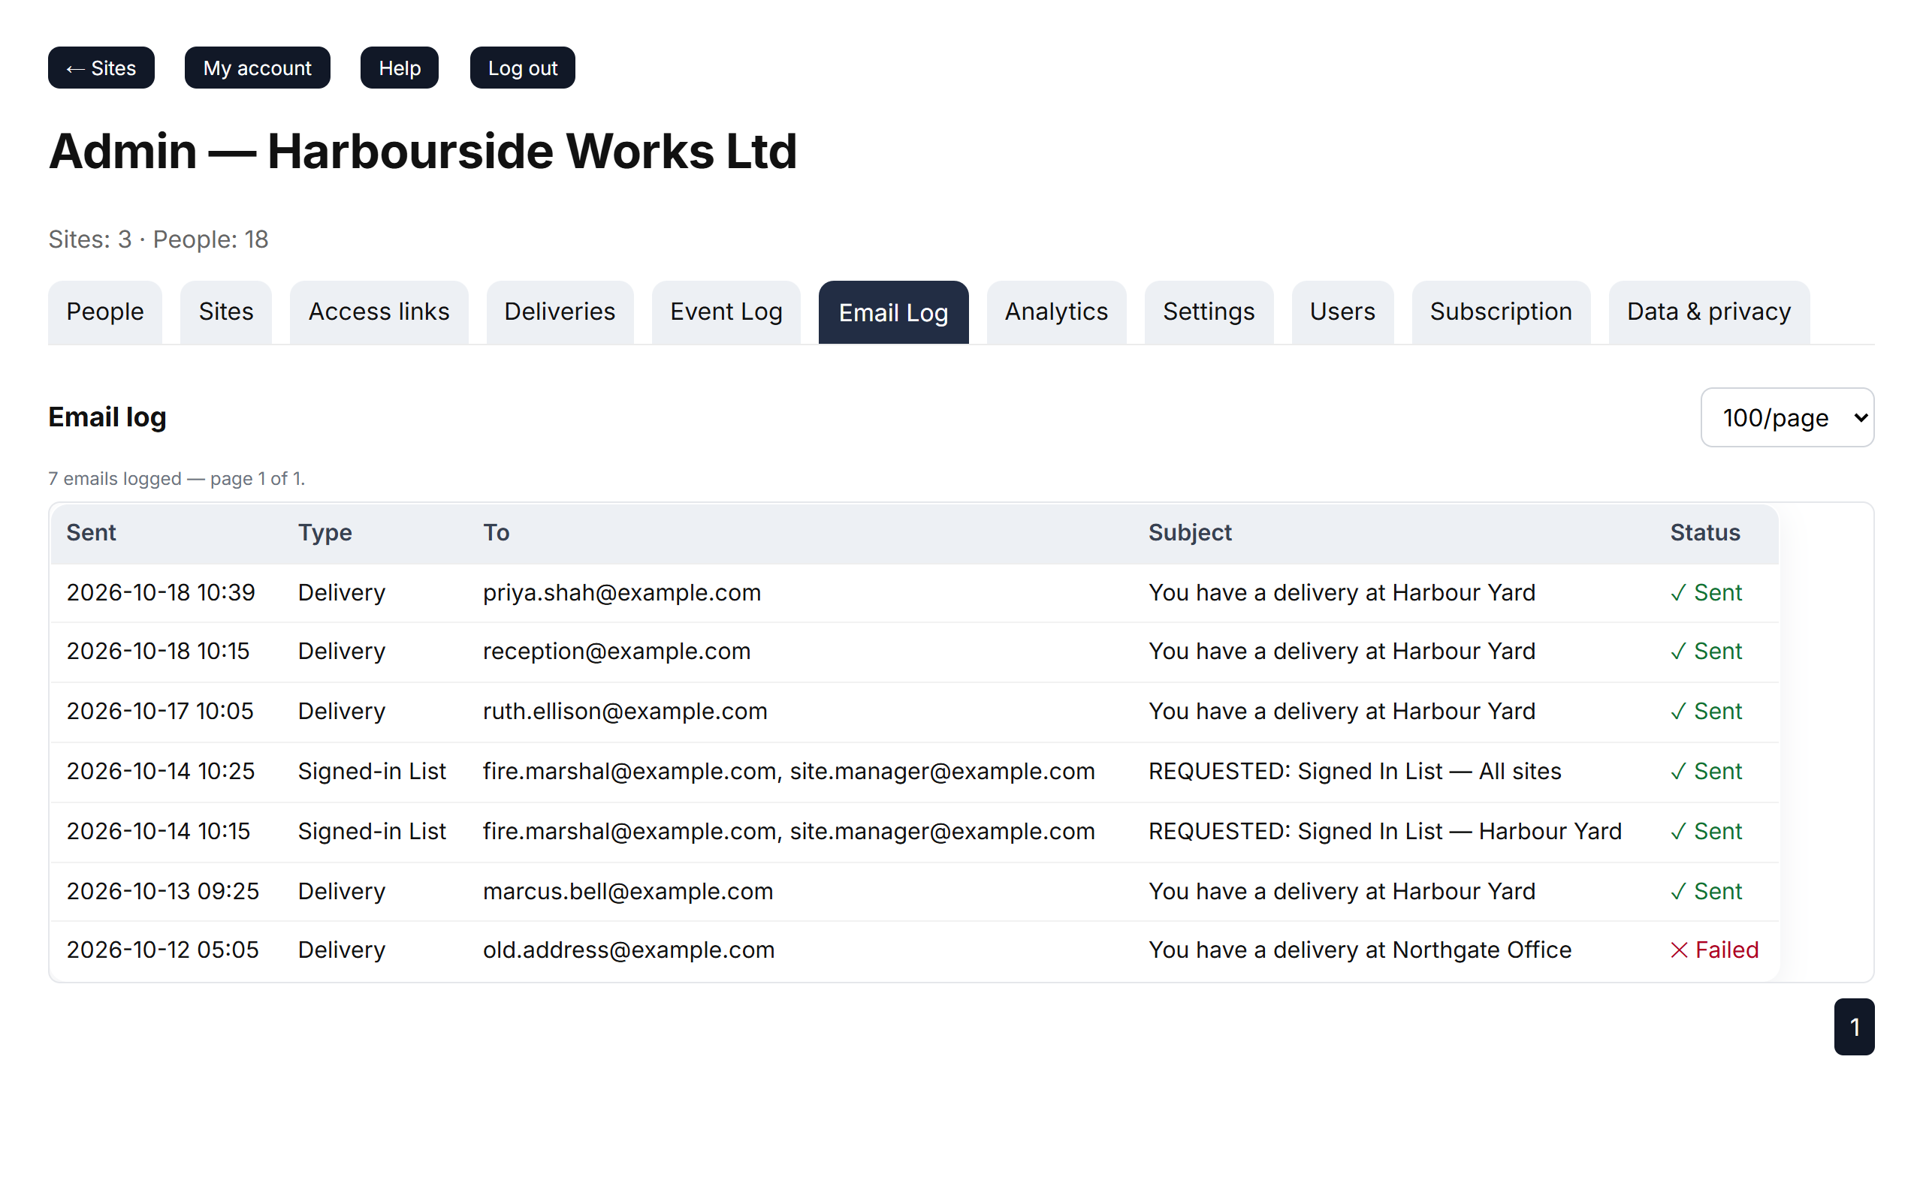Go back to Sites
Image resolution: width=1923 pixels, height=1201 pixels.
pos(101,68)
